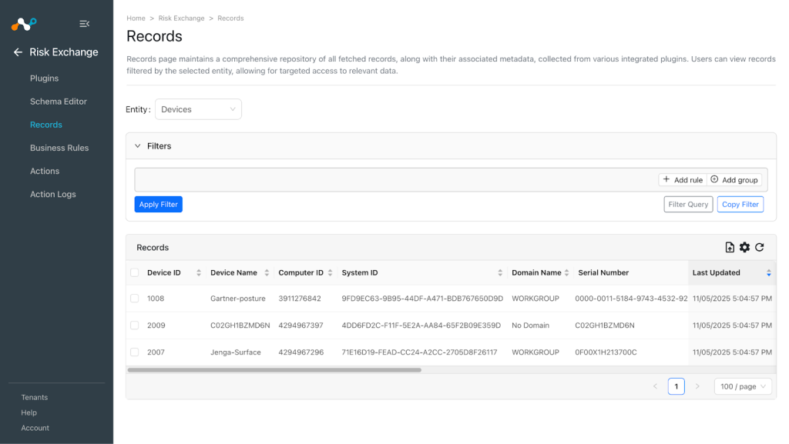The height and width of the screenshot is (444, 789).
Task: Go back using Risk Exchange arrow
Action: 18,52
